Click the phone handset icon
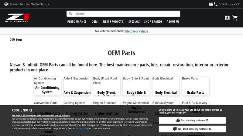Viewport: 243px width, 136px height. pyautogui.click(x=216, y=4)
